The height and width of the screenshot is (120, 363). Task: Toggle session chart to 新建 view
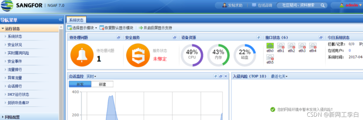pyautogui.click(x=102, y=84)
